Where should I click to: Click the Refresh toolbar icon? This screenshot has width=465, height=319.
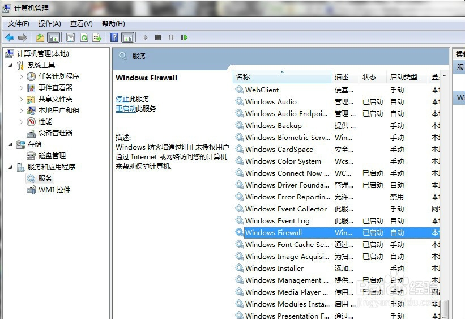[84, 38]
